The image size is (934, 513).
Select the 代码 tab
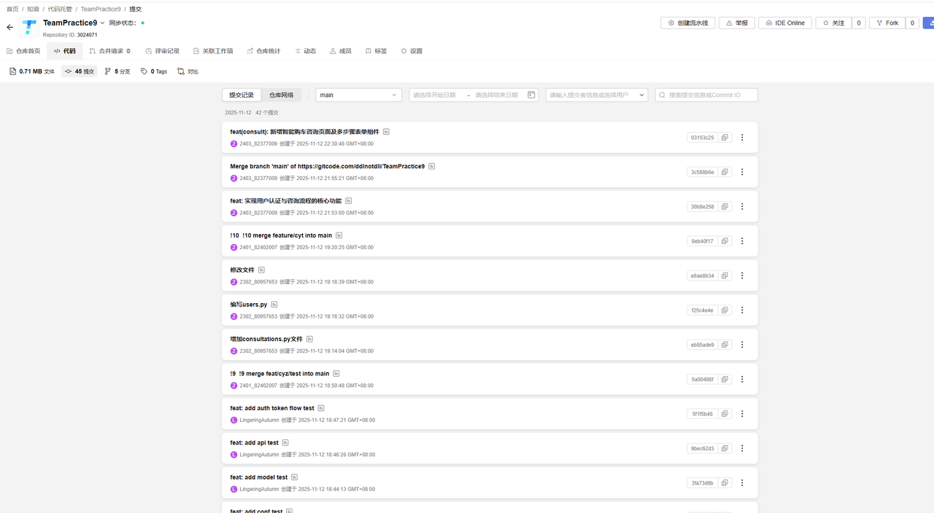click(x=64, y=51)
